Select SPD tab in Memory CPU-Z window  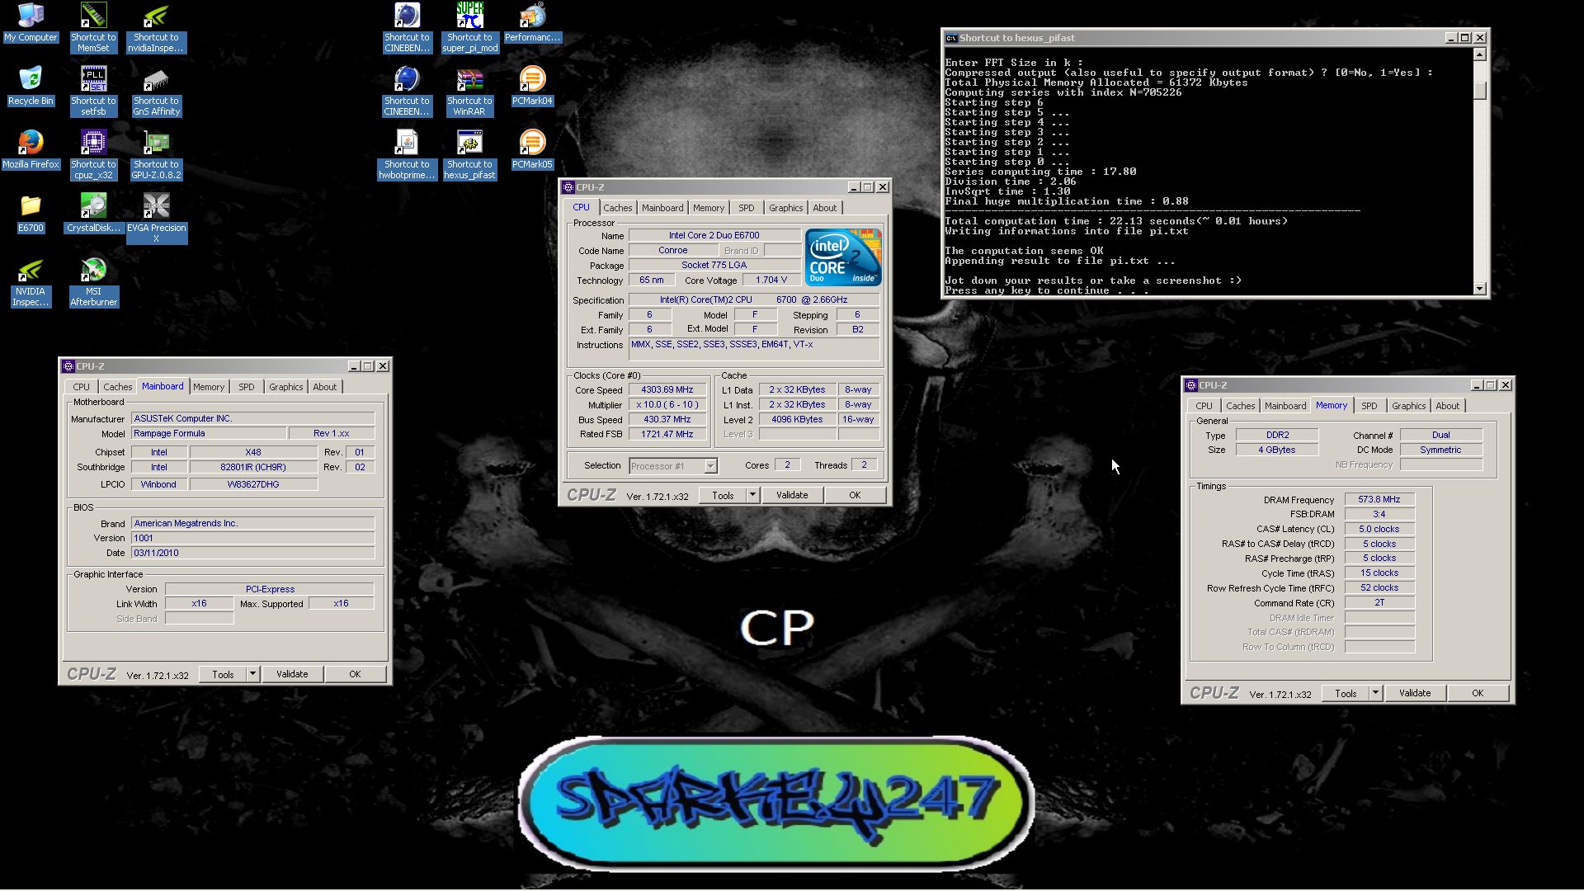(x=1369, y=406)
